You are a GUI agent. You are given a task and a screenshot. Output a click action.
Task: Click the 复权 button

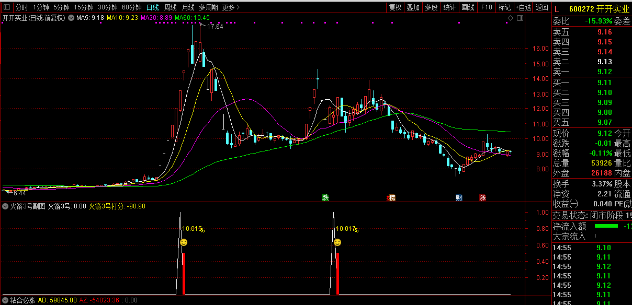pos(395,7)
